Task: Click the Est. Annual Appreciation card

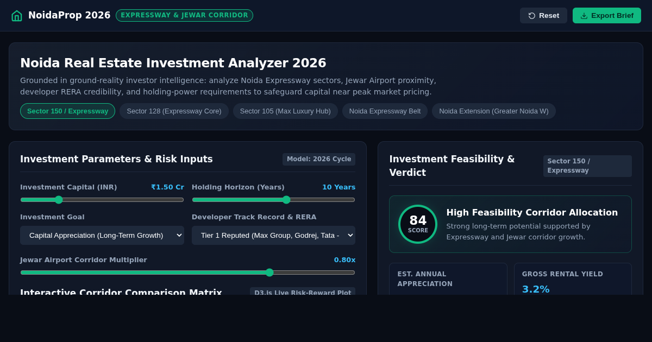Action: click(448, 279)
